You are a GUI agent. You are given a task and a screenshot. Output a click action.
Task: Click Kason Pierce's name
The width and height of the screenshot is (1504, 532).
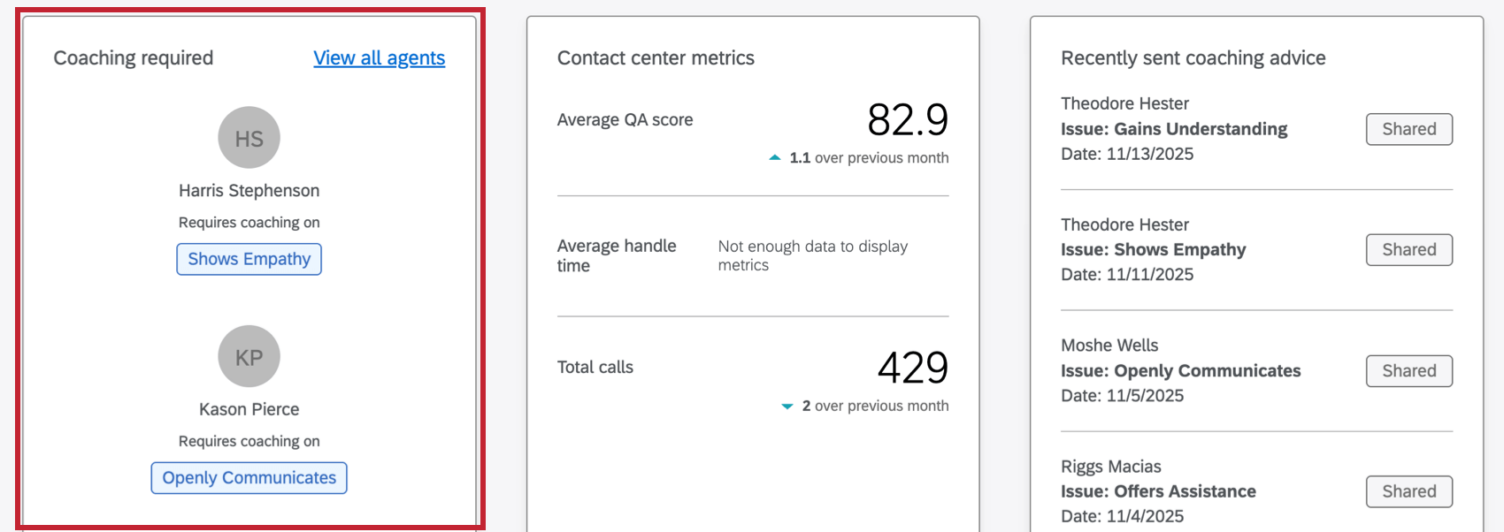coord(249,408)
